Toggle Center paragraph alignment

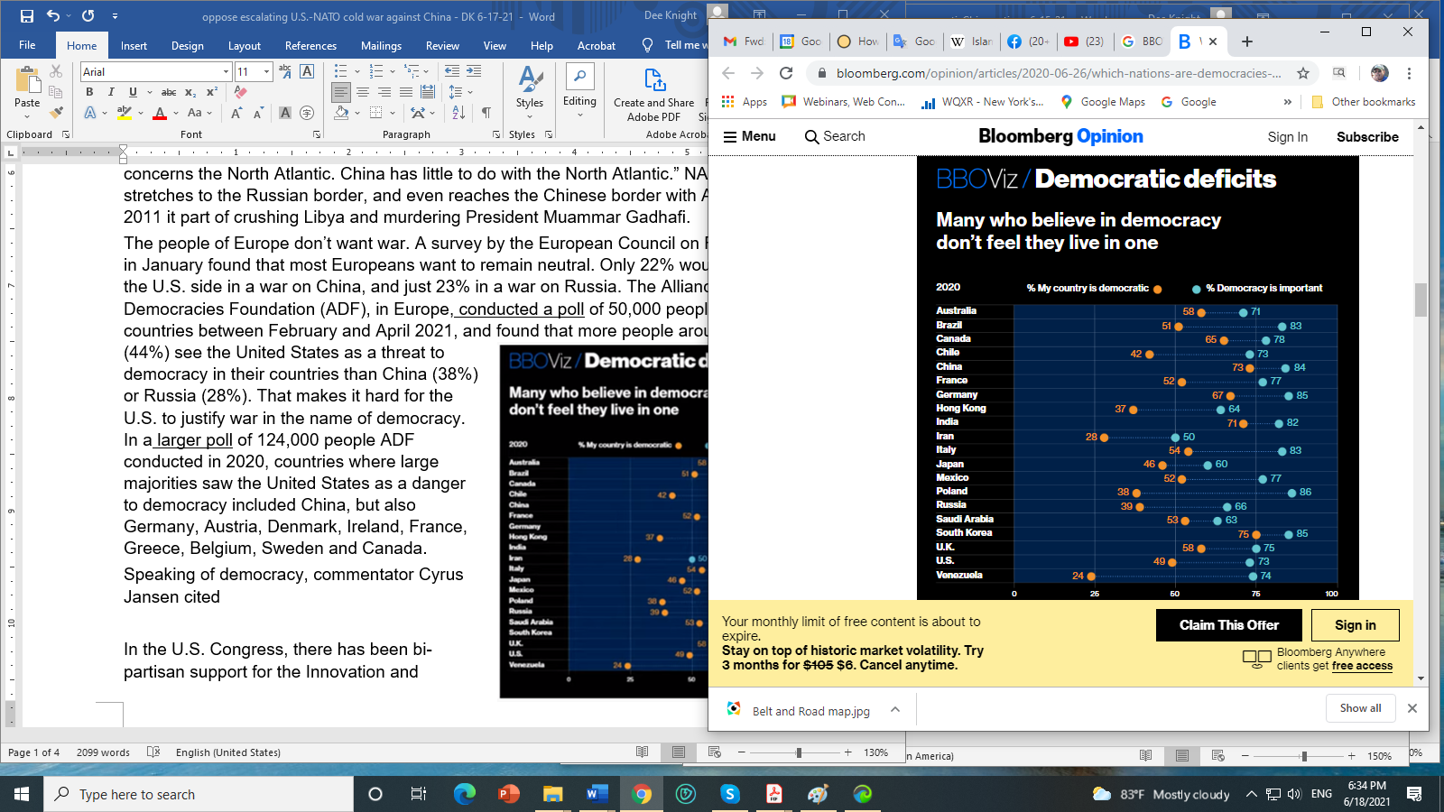click(363, 92)
